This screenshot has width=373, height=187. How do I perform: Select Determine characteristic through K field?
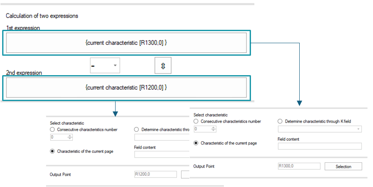280,121
